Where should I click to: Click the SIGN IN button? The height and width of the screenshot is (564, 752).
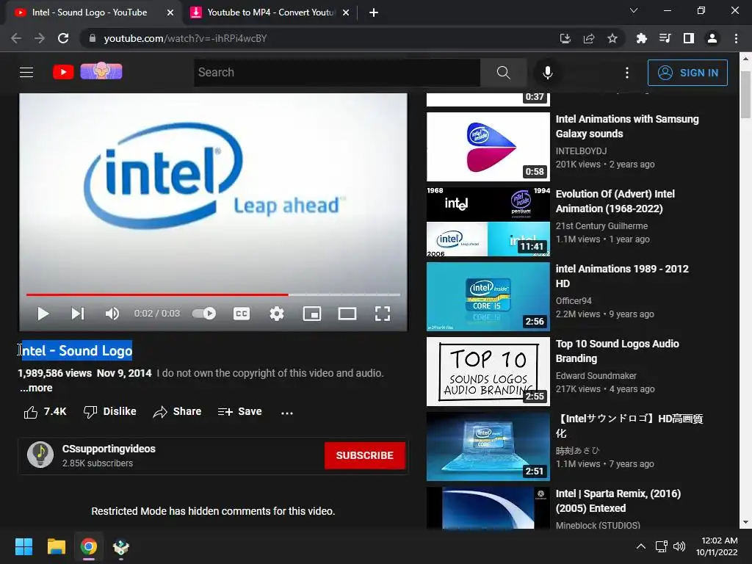tap(687, 73)
